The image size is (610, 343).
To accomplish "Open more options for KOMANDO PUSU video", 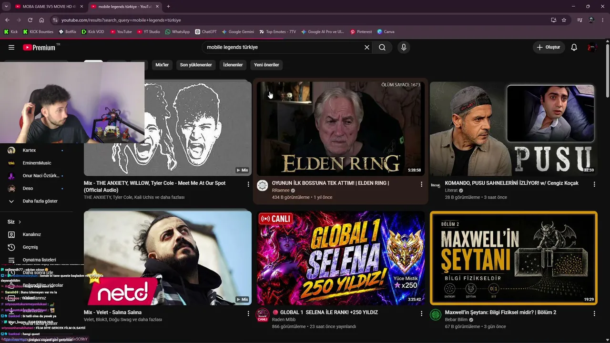I will pos(594,184).
